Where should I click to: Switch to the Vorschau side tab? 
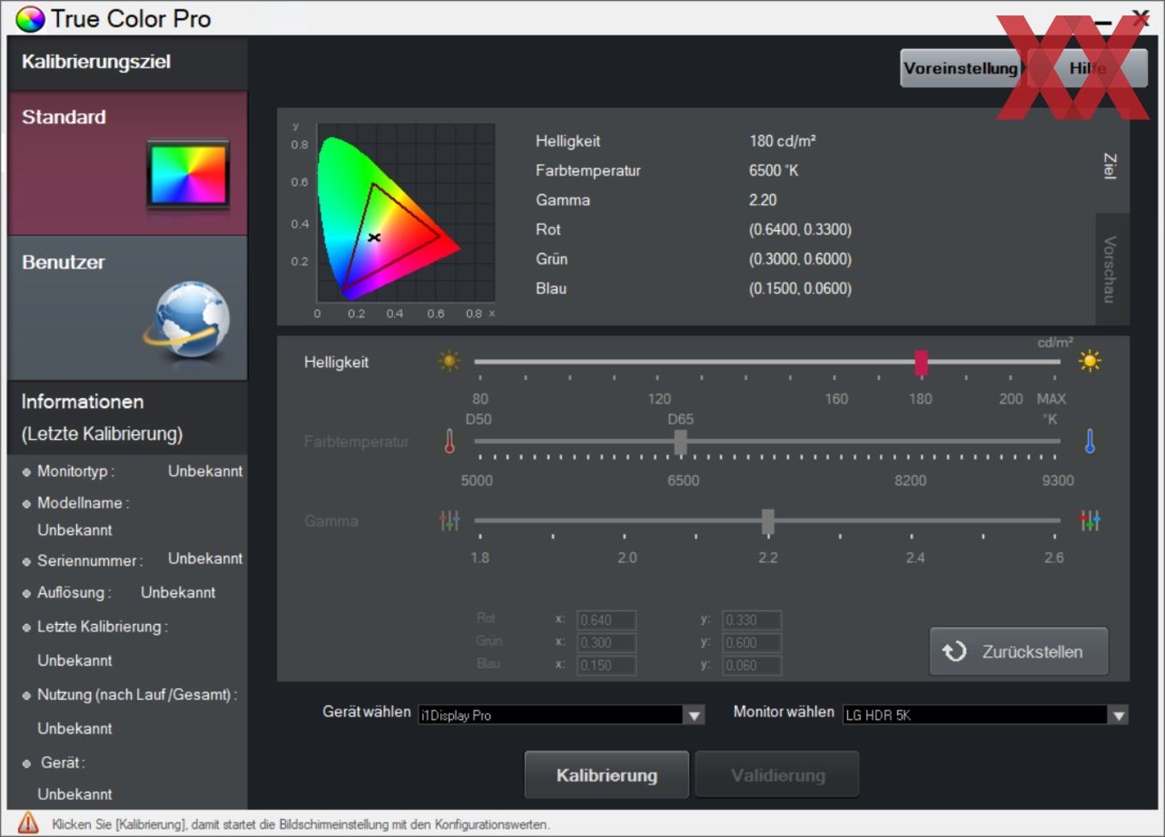(1112, 269)
